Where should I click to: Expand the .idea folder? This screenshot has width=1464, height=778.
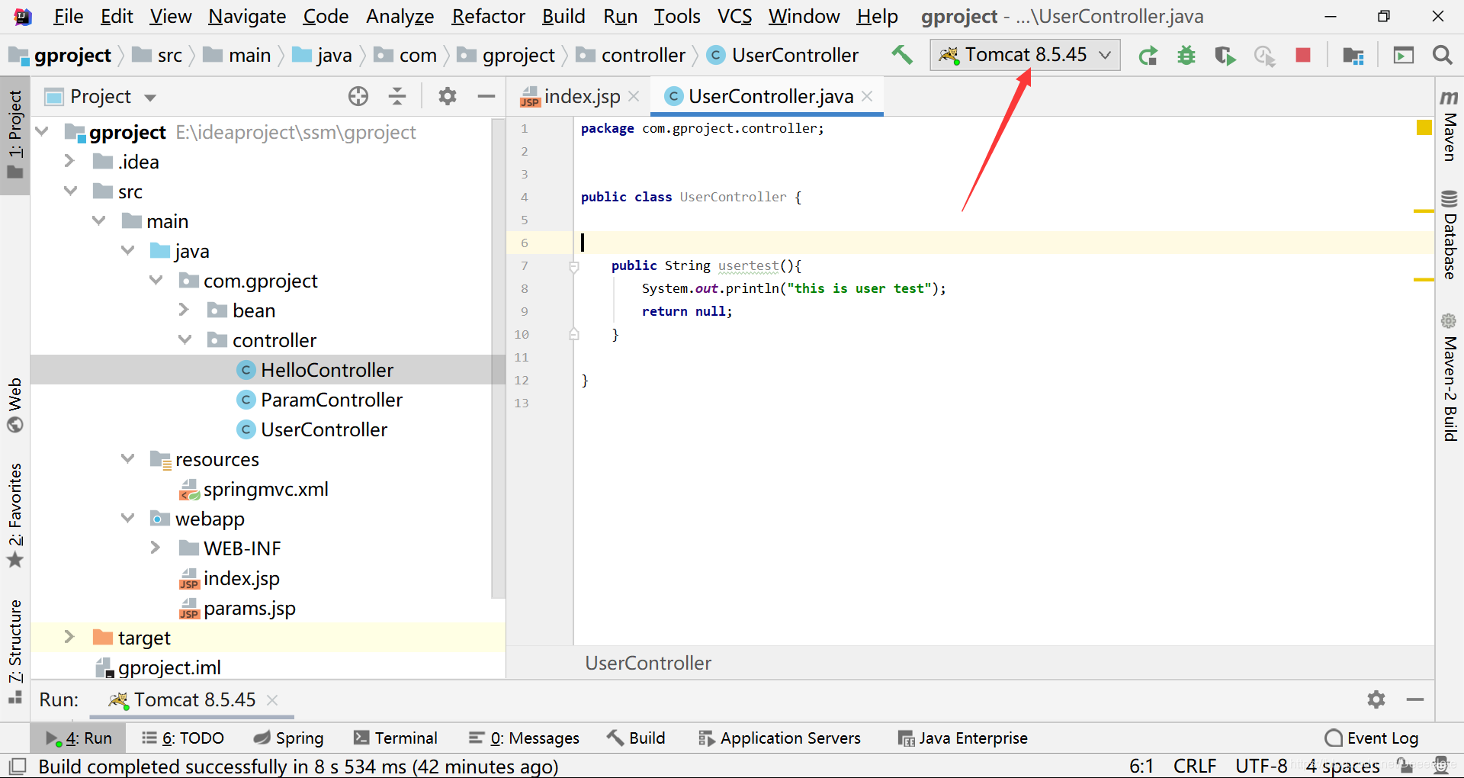(x=69, y=161)
